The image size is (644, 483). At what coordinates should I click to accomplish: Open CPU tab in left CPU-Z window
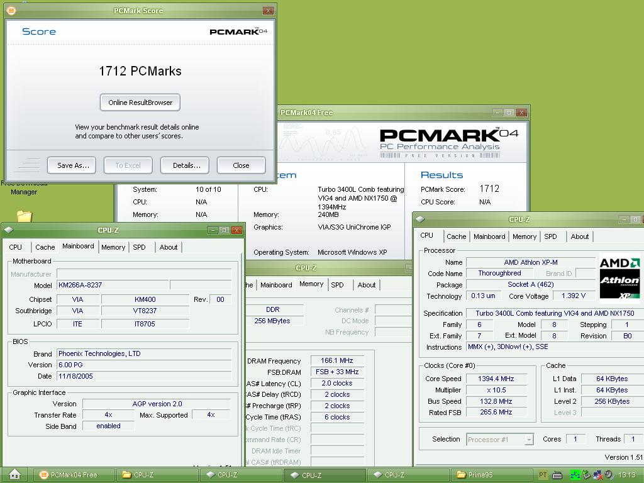tap(16, 247)
